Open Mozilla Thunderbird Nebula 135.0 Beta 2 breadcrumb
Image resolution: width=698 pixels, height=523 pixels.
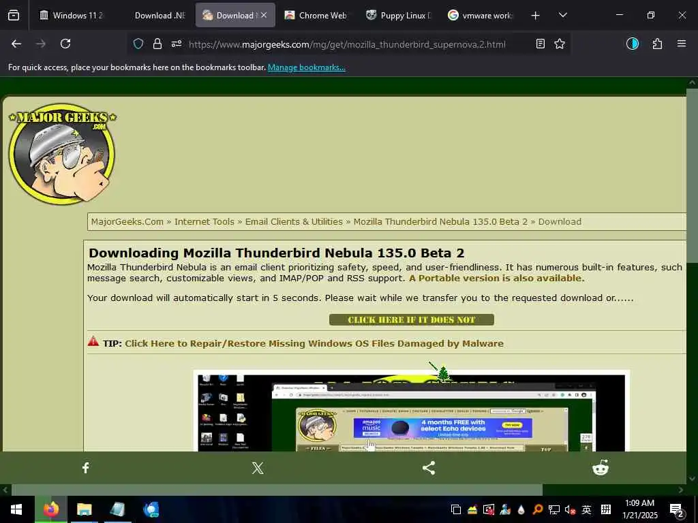click(x=440, y=221)
